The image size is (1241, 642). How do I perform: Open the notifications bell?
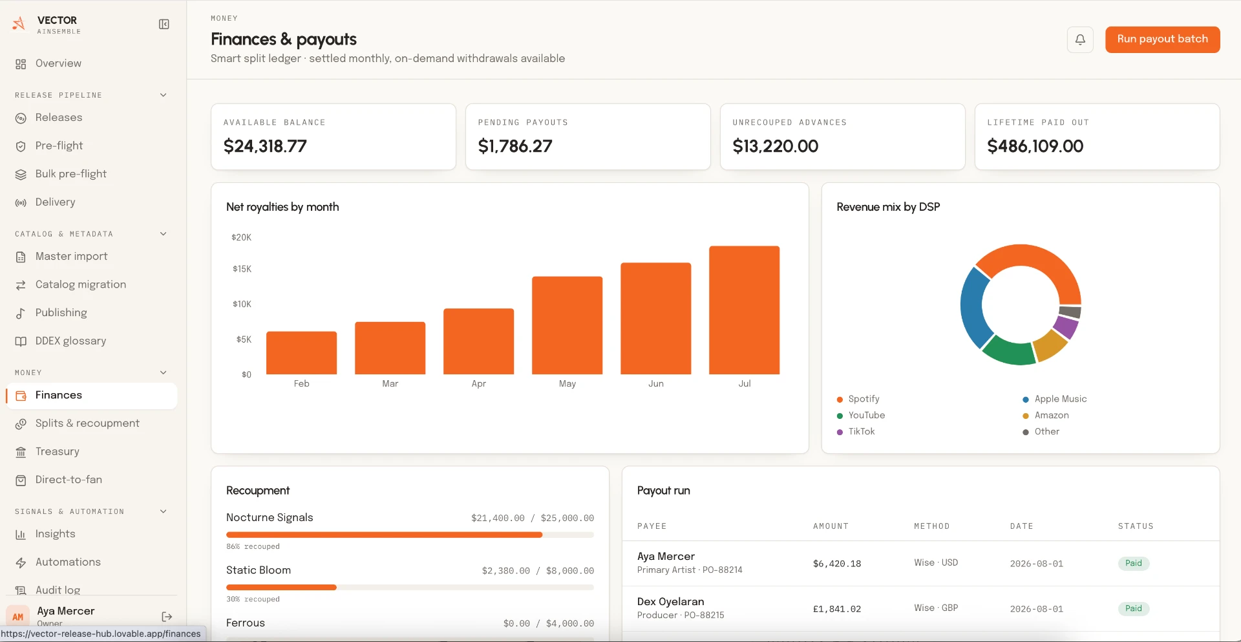pos(1080,39)
